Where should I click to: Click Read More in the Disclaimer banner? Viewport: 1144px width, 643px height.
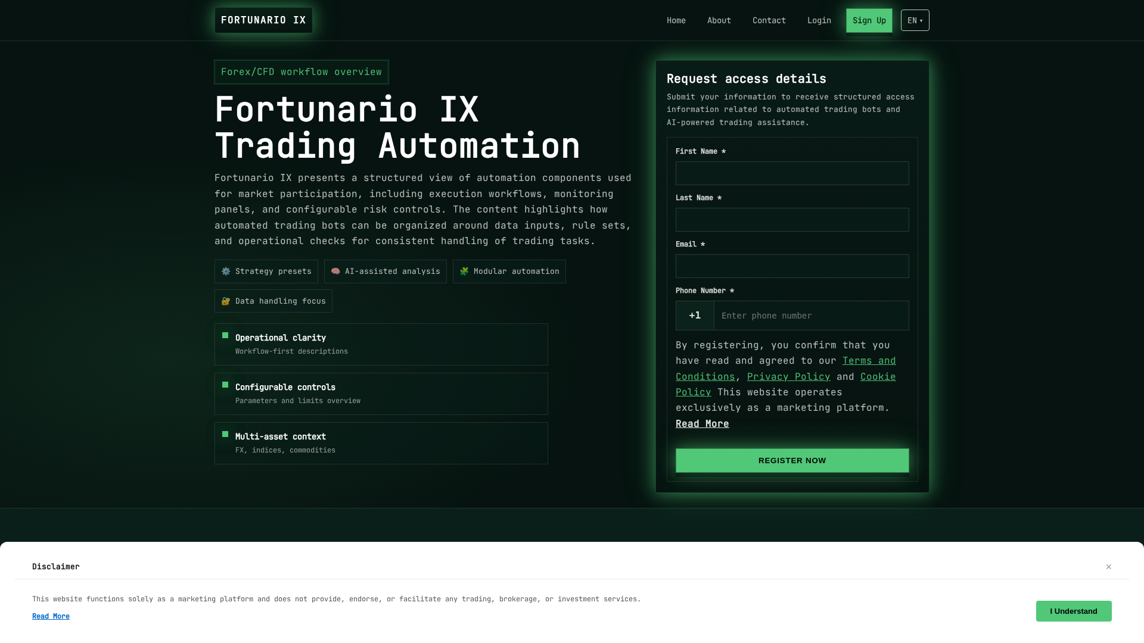51,616
